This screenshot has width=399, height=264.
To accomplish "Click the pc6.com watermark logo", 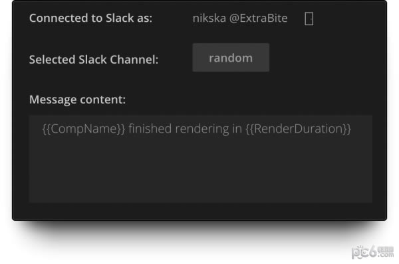I will 372,251.
